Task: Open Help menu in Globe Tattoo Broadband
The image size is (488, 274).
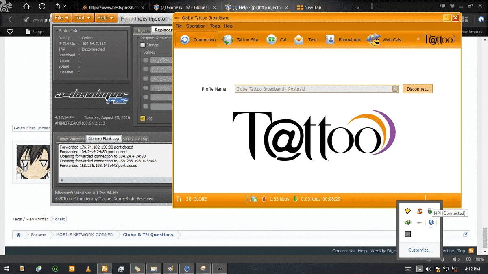Action: tap(228, 26)
